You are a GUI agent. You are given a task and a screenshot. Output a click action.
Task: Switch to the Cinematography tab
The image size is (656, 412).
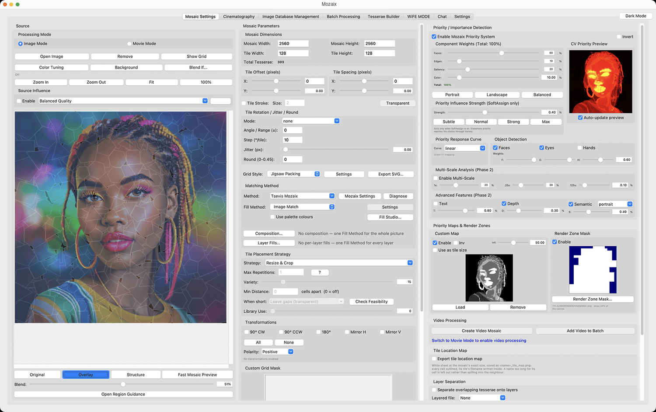239,17
